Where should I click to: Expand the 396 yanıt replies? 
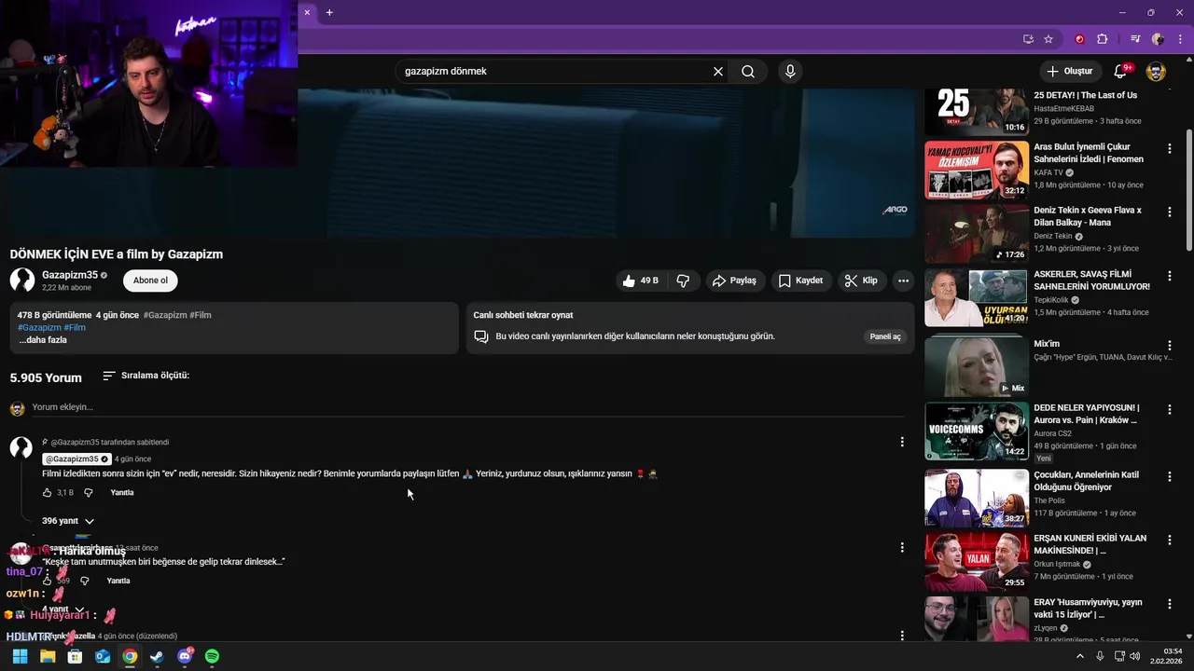68,521
